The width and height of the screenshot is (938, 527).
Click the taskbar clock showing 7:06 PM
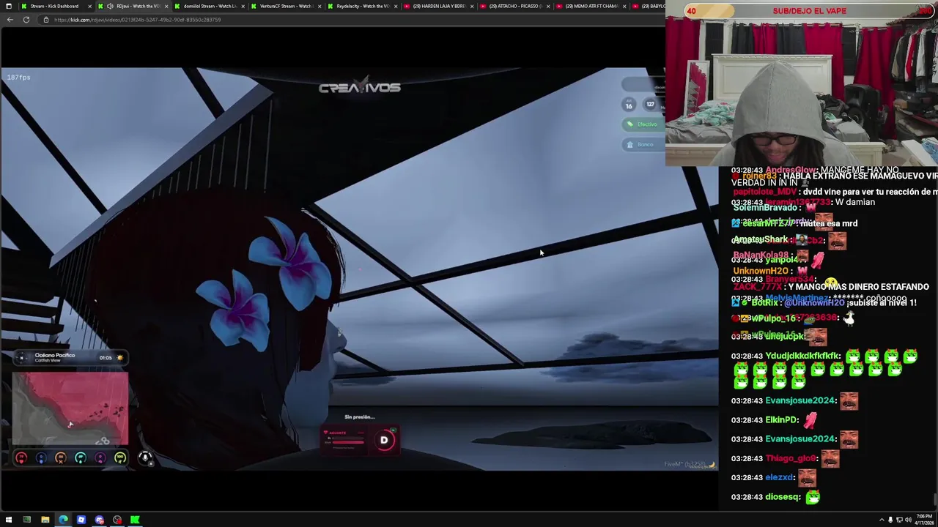(x=924, y=520)
